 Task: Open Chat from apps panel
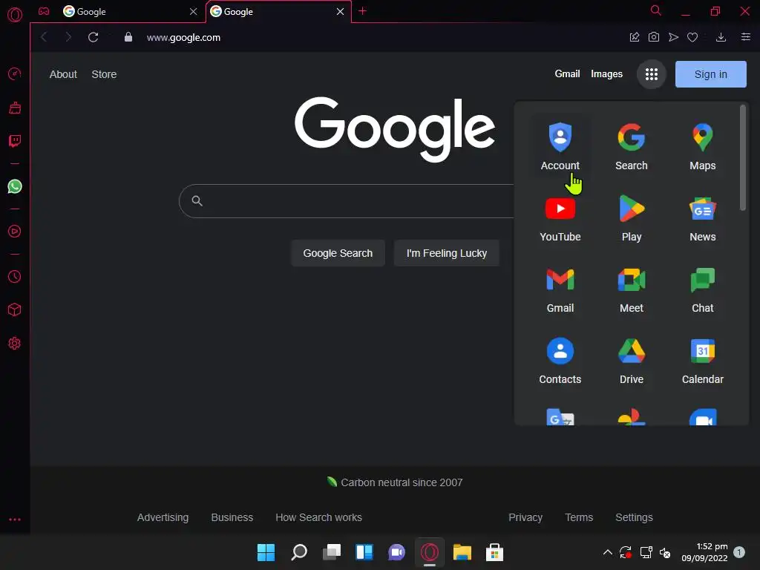pos(702,289)
